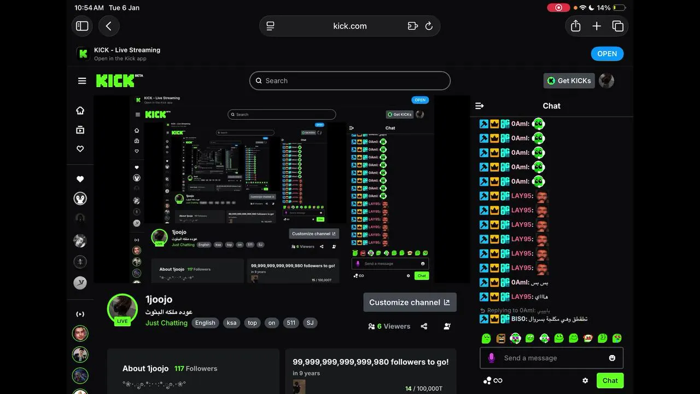The height and width of the screenshot is (394, 700).
Task: Tap the screen recording indicator in status bar
Action: [x=558, y=8]
